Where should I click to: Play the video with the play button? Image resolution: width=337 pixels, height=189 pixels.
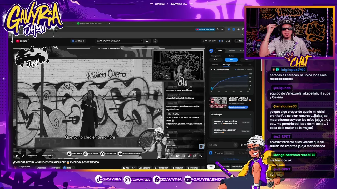click(x=17, y=156)
